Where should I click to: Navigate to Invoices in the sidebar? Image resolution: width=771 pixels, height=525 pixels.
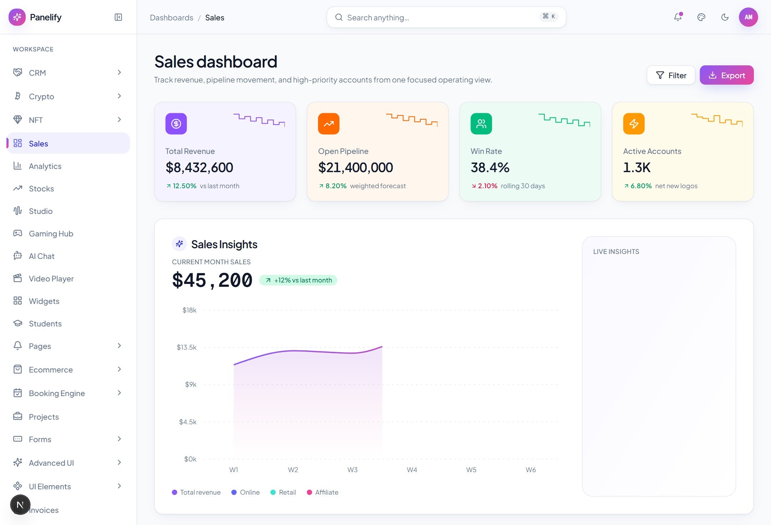[x=68, y=510]
